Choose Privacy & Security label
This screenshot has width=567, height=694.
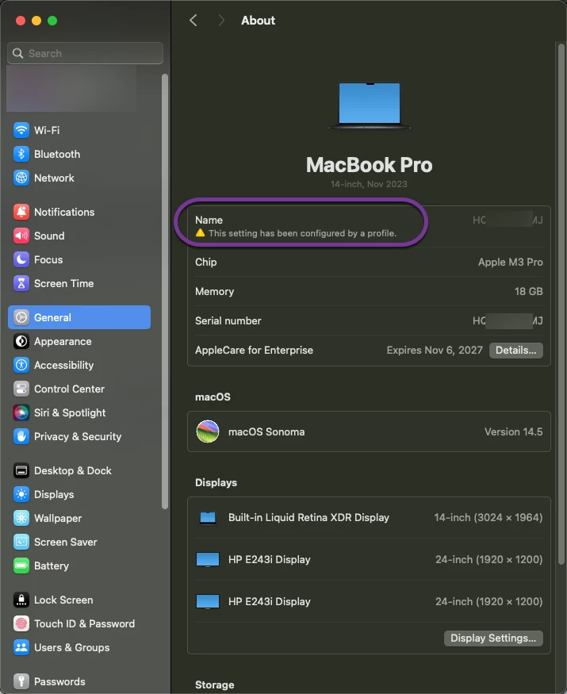78,437
